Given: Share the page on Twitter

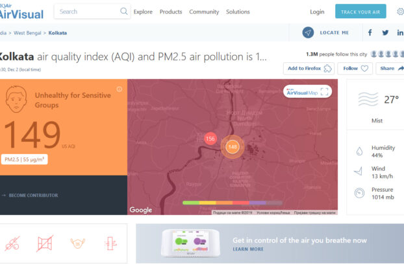Looking at the screenshot, I should pyautogui.click(x=386, y=32).
